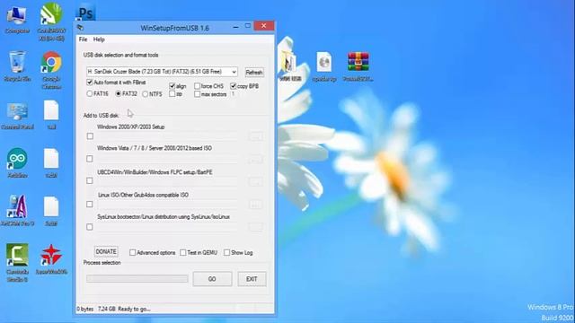Image resolution: width=575 pixels, height=323 pixels.
Task: Click browse button for SysLinux bootsector row
Action: click(255, 227)
